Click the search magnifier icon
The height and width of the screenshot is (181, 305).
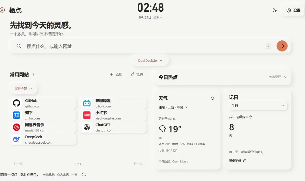point(19,46)
